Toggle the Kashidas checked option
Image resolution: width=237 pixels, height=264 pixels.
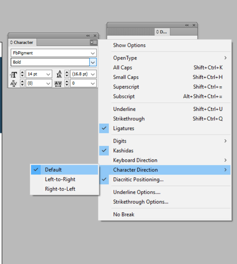[x=165, y=150]
